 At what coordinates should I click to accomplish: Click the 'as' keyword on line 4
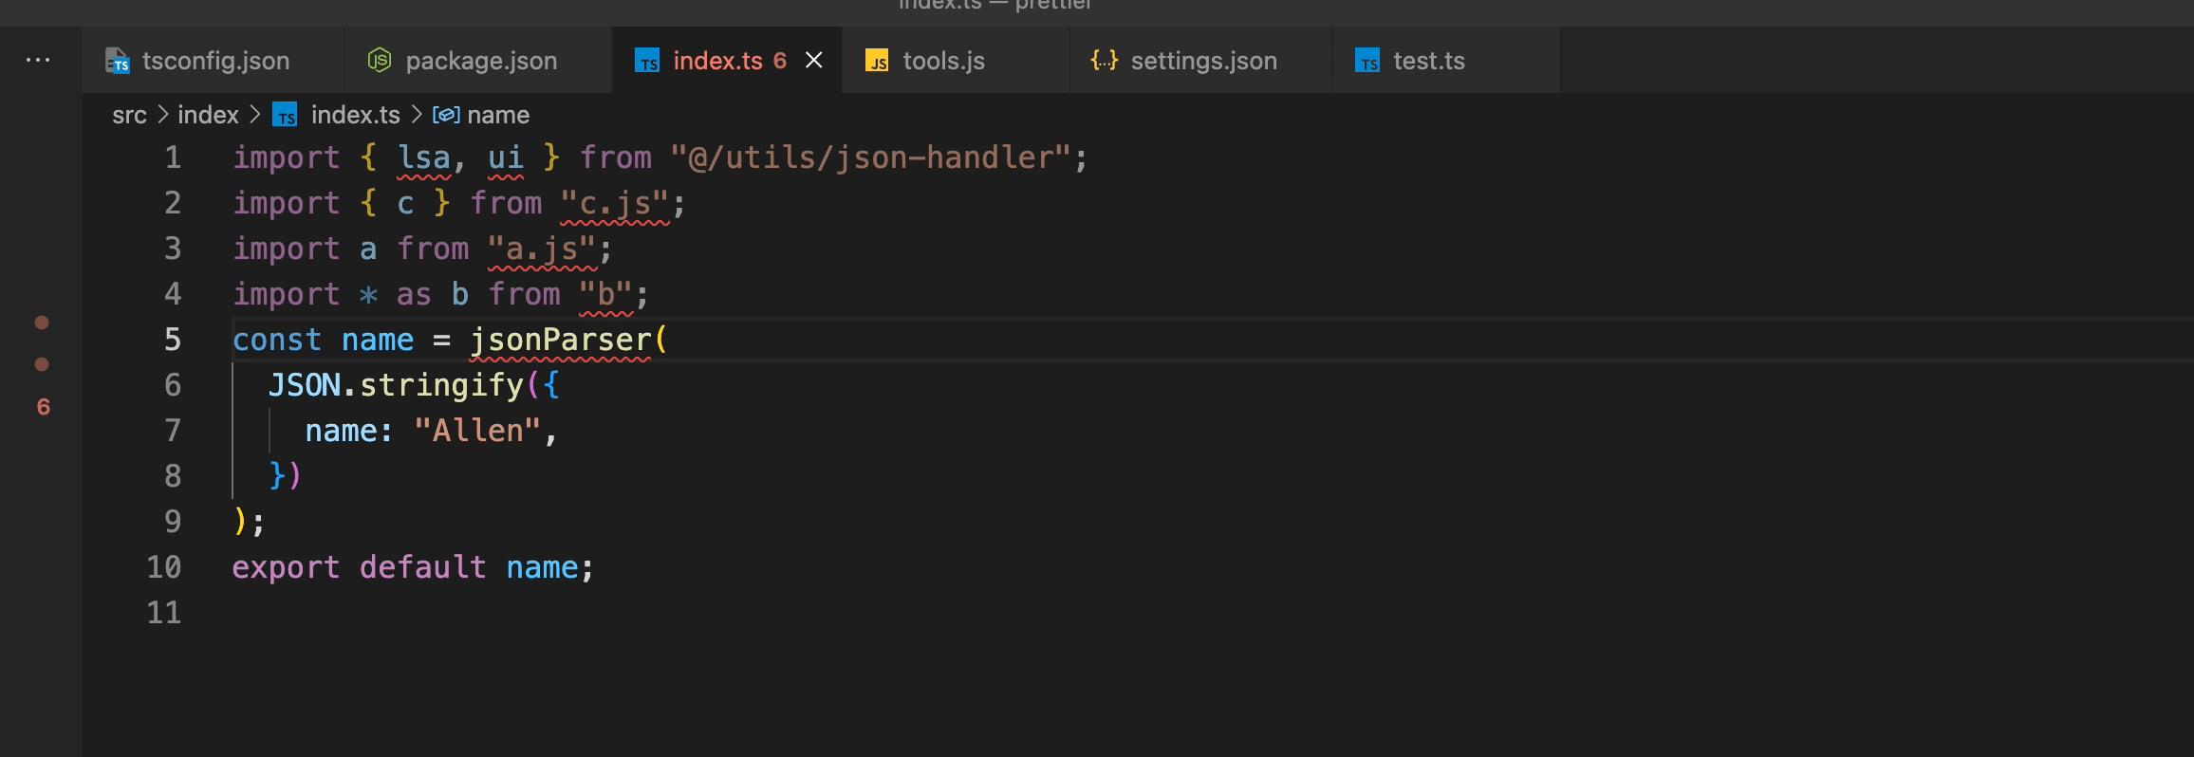coord(414,294)
